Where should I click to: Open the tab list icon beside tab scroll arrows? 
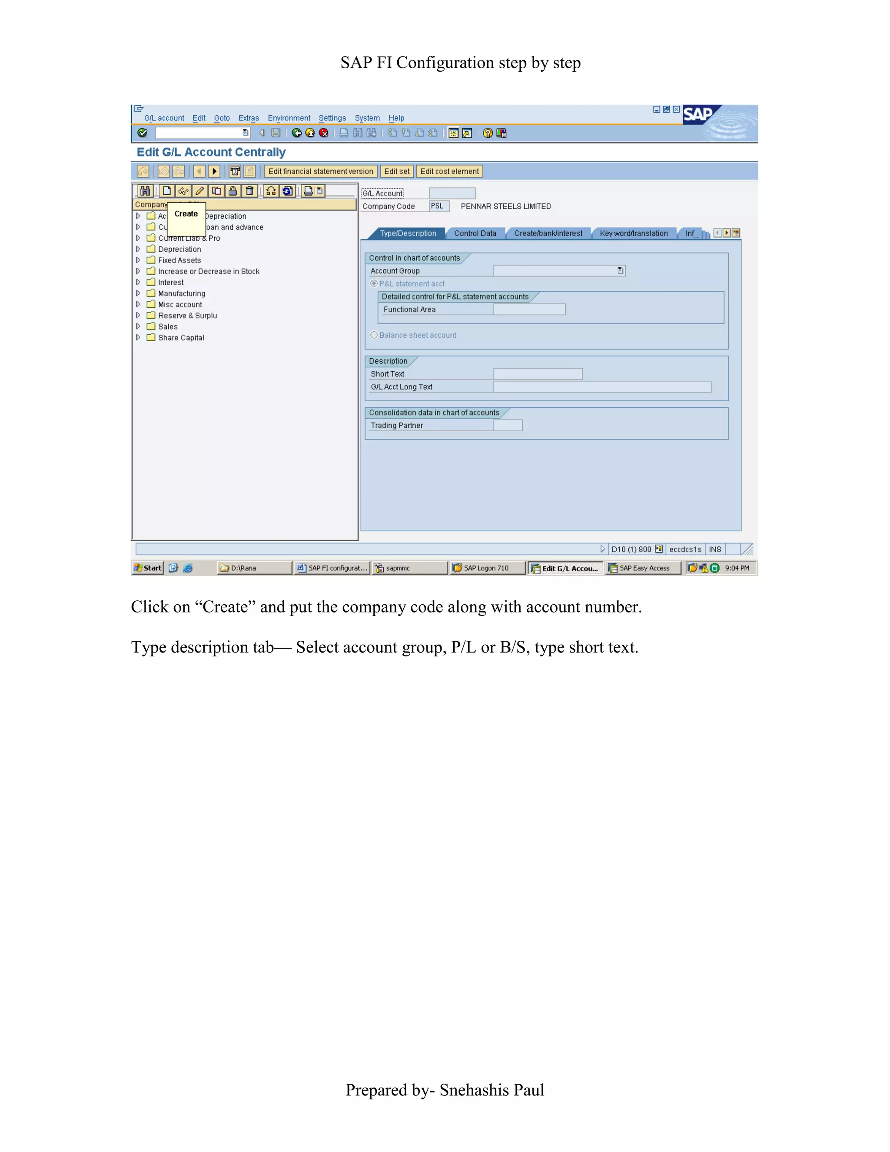coord(737,233)
